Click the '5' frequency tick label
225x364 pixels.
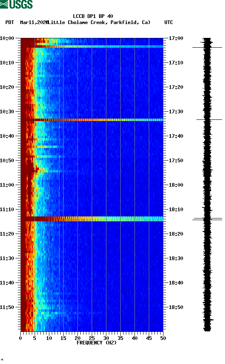click(x=35, y=338)
